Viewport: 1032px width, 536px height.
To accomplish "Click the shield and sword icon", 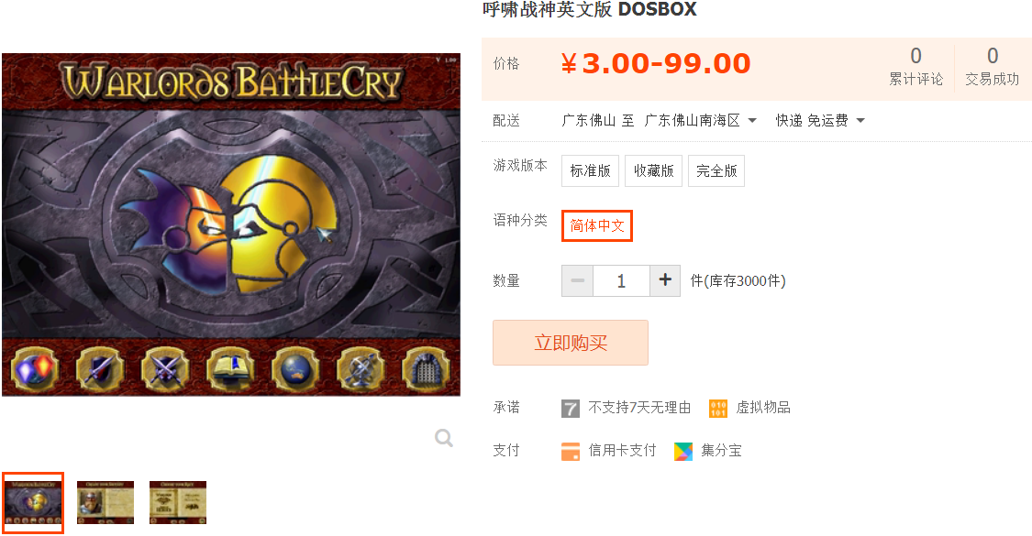I will click(x=100, y=369).
